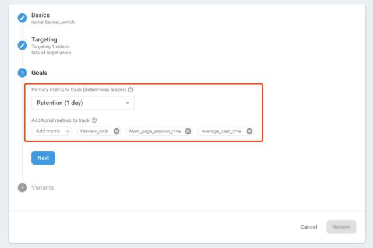Screen dimensions: 373x248
Task: Expand the Variants step heading
Action: [44, 187]
